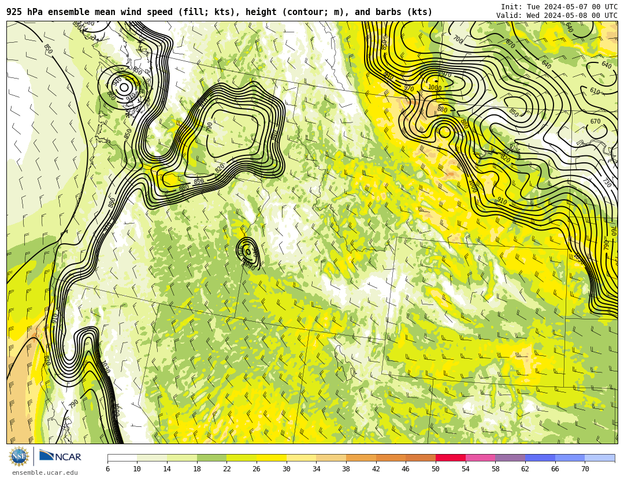Pick the green 18–22 kts colorbar swatch
Viewport: 624px width, 480px height.
pyautogui.click(x=211, y=457)
